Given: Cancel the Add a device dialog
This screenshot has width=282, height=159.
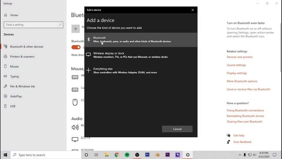Looking at the screenshot, I should 177,129.
